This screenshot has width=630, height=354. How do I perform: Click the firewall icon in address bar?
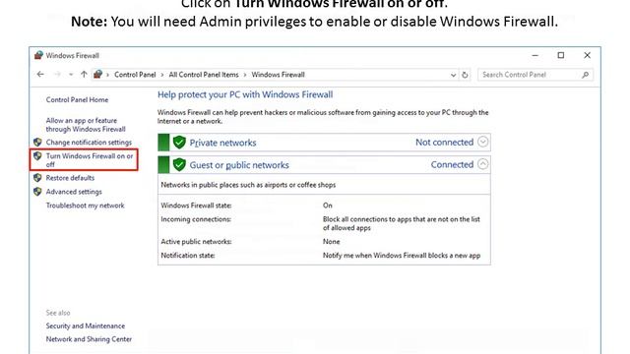97,75
